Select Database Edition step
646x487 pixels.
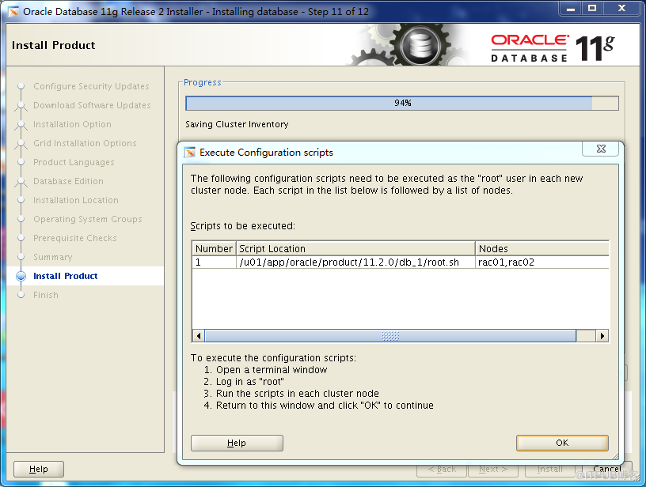[x=68, y=181]
